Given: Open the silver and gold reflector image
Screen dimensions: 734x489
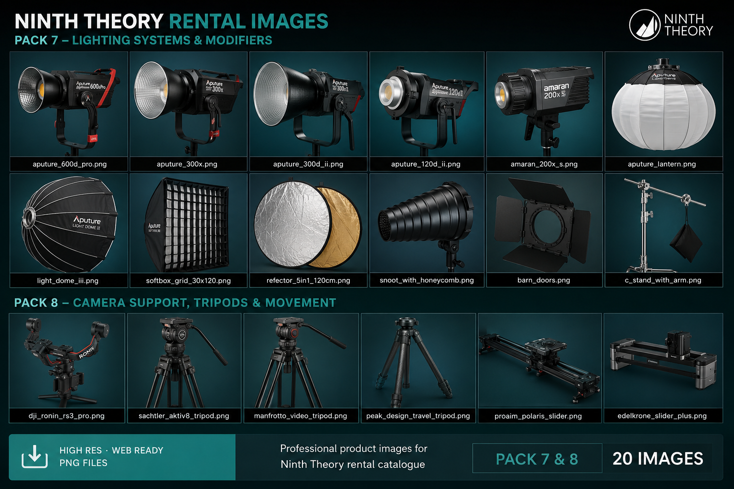Looking at the screenshot, I should pyautogui.click(x=308, y=223).
